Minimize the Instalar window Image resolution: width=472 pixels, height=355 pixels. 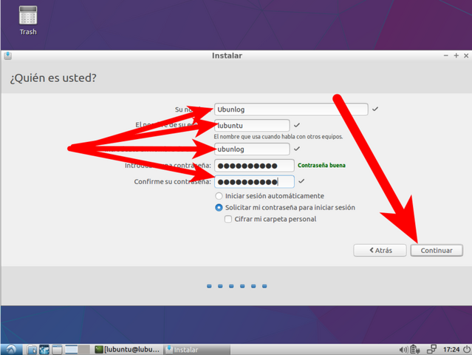[446, 55]
